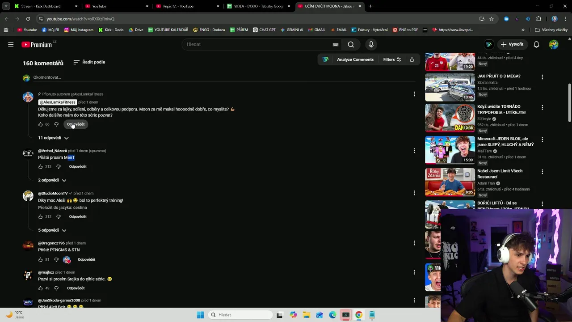Open the Radit podle sort menu
This screenshot has height=322, width=572.
(89, 62)
